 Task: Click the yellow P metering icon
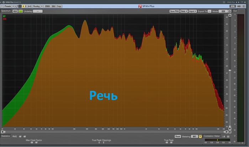point(200,136)
